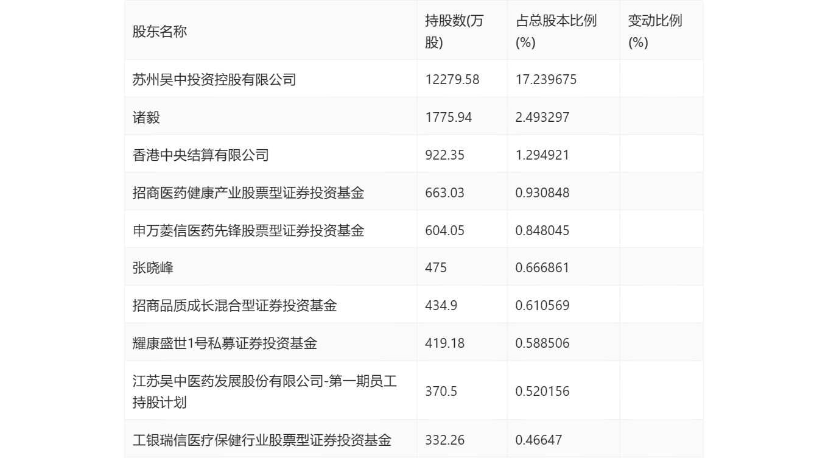Select 江苏吴中医药发展股份有限公司-第一期员工持股计划 name
This screenshot has width=828, height=458.
(x=265, y=391)
